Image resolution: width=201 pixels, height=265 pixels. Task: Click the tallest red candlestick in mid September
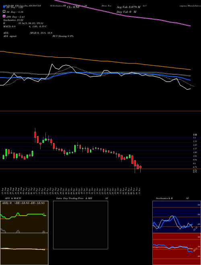pos(35,135)
